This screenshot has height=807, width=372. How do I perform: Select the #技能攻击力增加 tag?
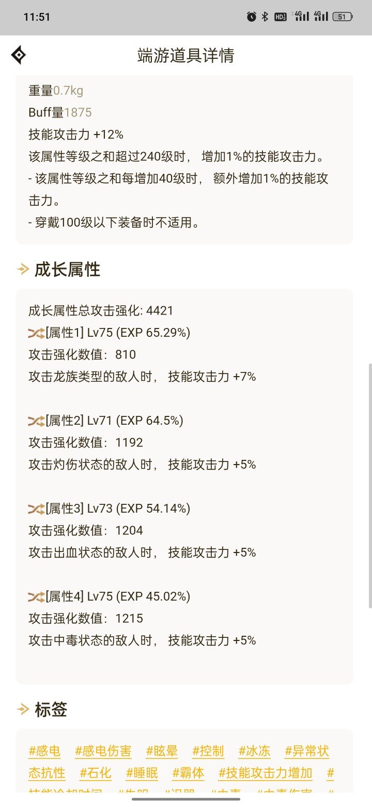point(266,773)
